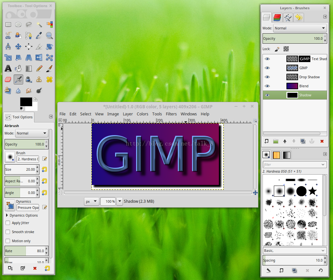Select the Fuzzy Select wand tool

point(39,25)
